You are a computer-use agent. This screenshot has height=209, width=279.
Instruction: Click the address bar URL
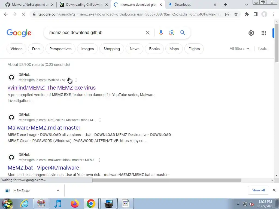130,14
